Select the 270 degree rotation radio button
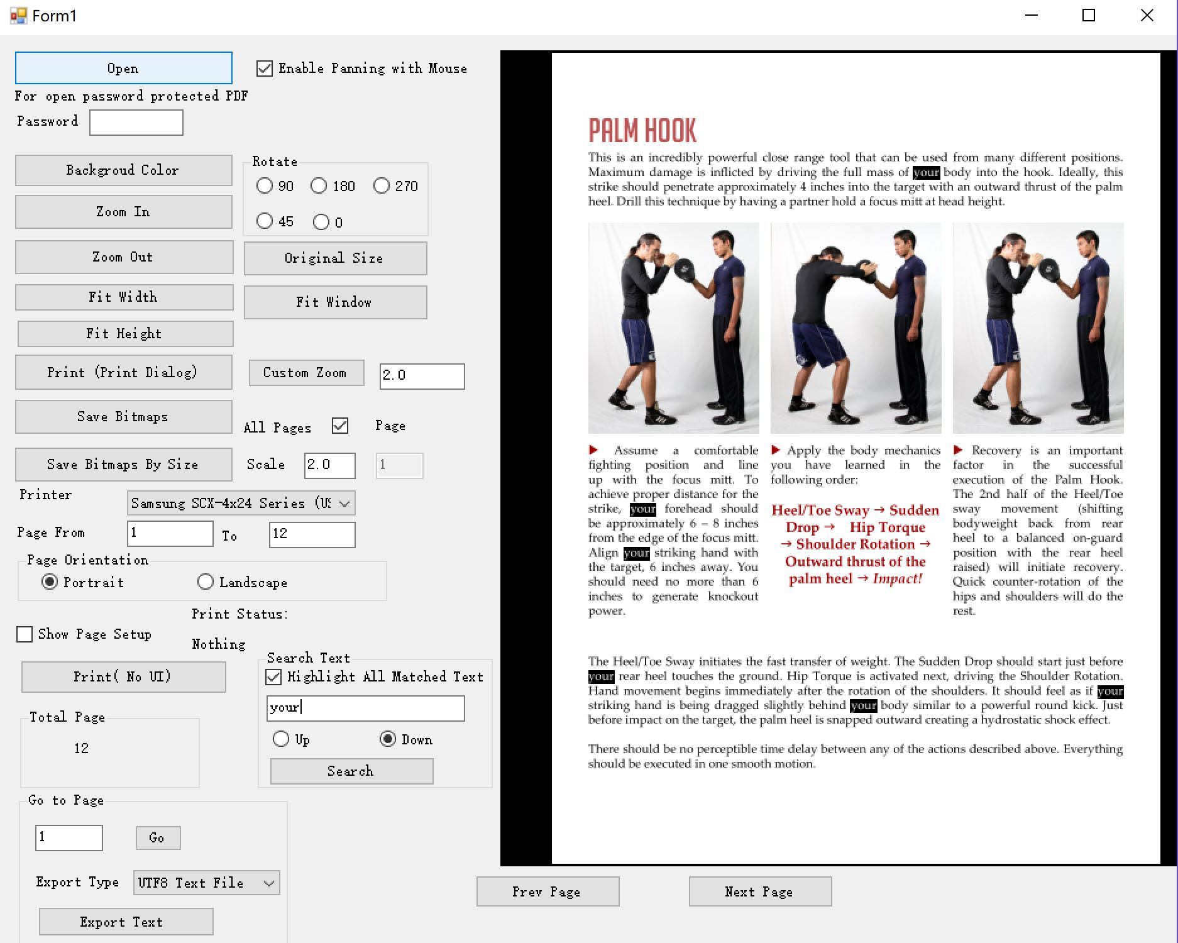Screen dimensions: 1178x943 [x=382, y=186]
